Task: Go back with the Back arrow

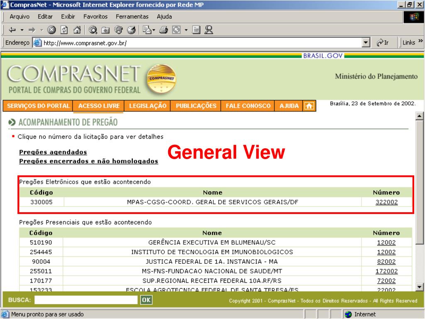Action: tap(12, 30)
